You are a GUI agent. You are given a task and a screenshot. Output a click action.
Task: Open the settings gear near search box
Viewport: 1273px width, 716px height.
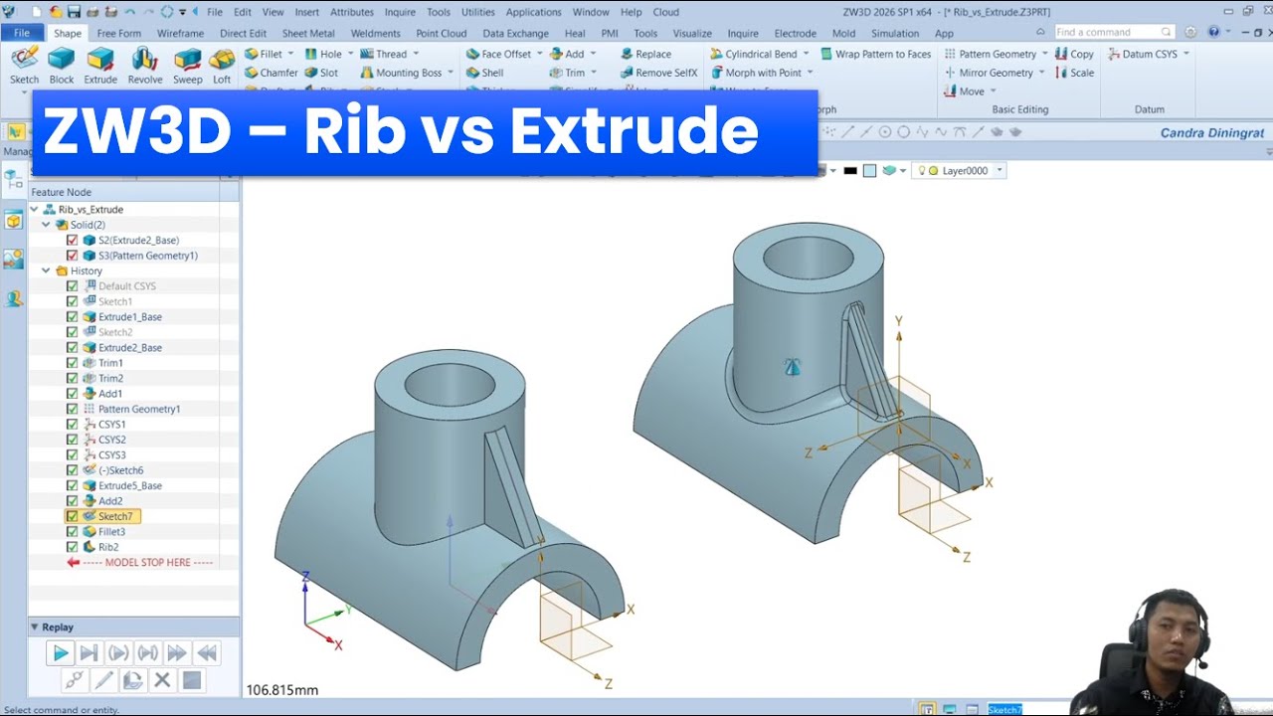[1189, 32]
